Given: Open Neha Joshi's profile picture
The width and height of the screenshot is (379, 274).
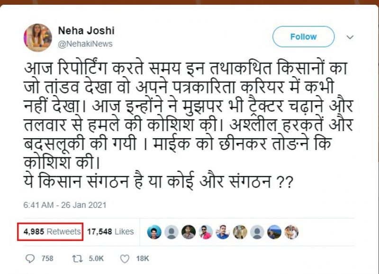Looking at the screenshot, I should click(38, 37).
